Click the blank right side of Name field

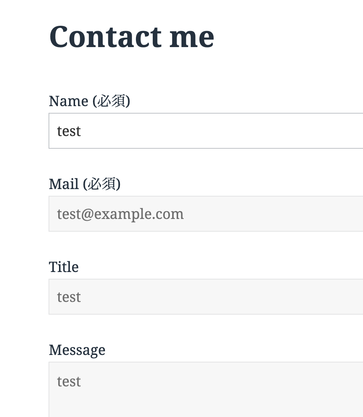(x=299, y=131)
